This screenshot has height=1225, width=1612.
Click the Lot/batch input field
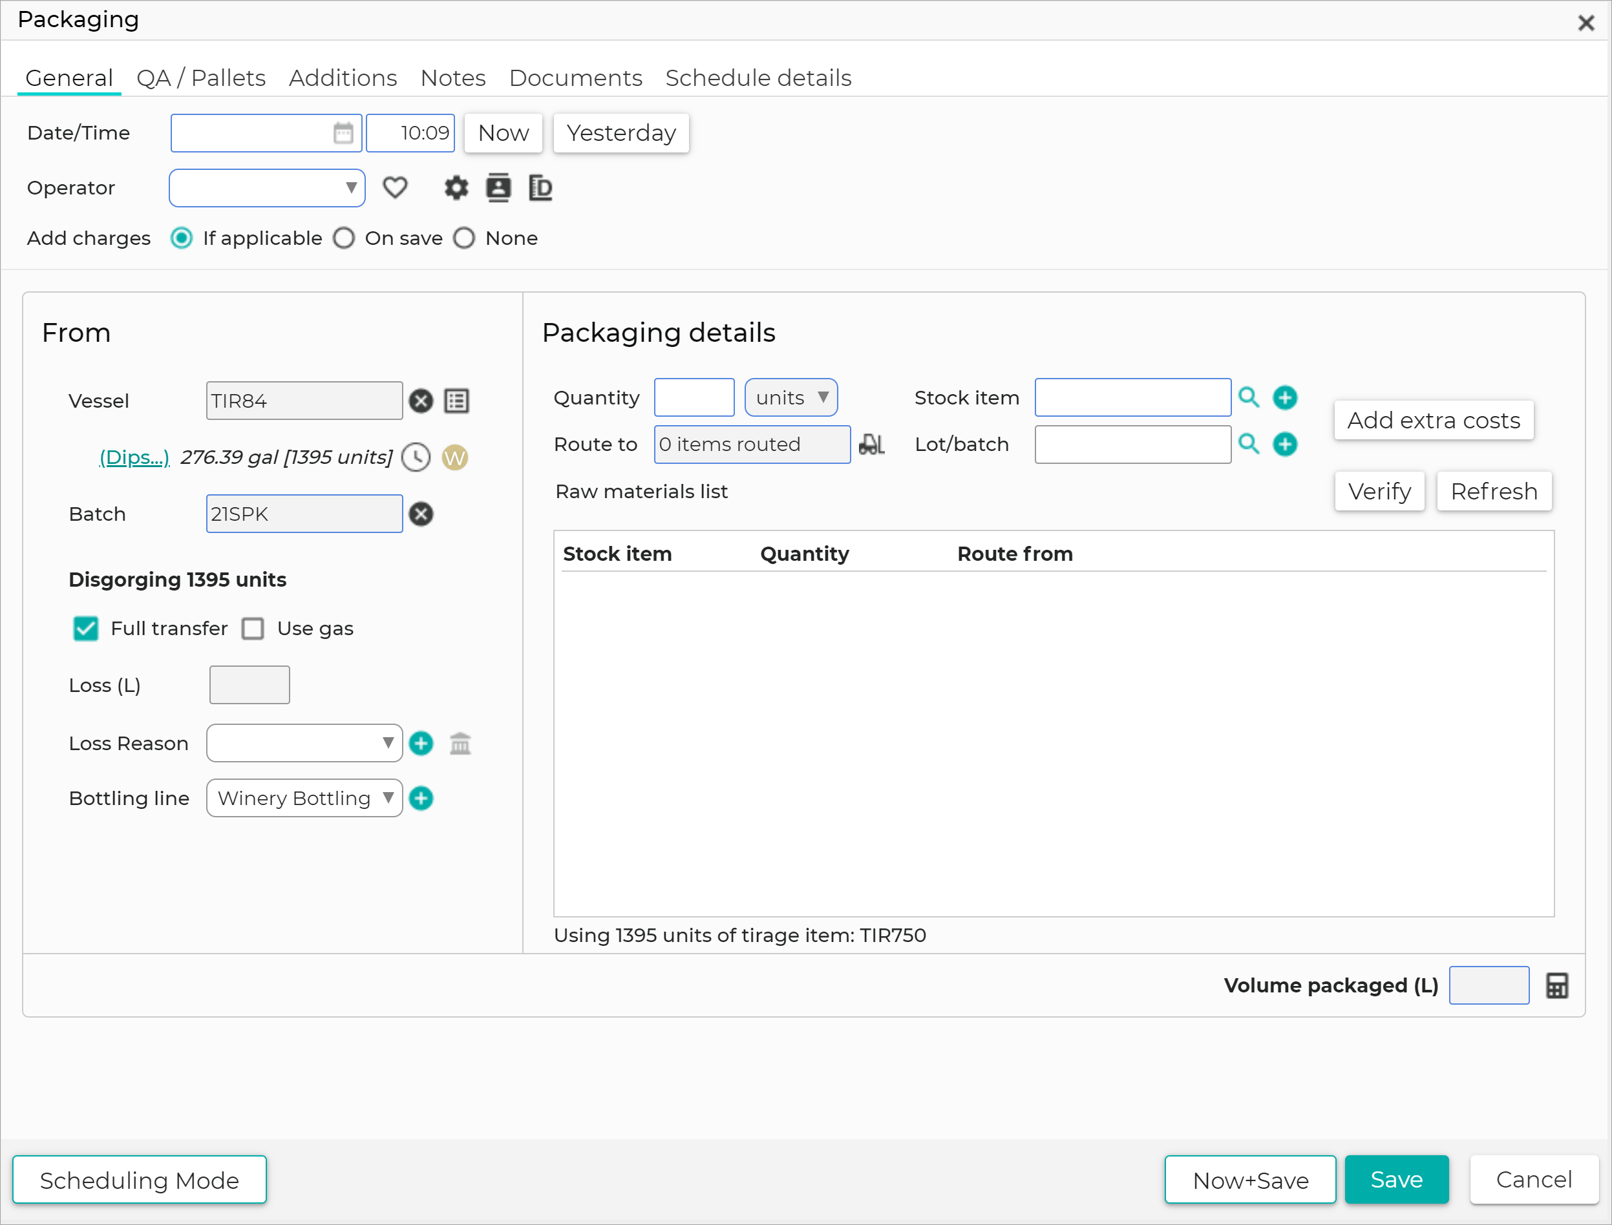[1133, 444]
